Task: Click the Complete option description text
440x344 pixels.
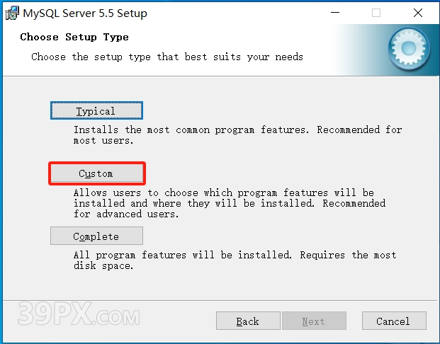Action: pos(235,260)
